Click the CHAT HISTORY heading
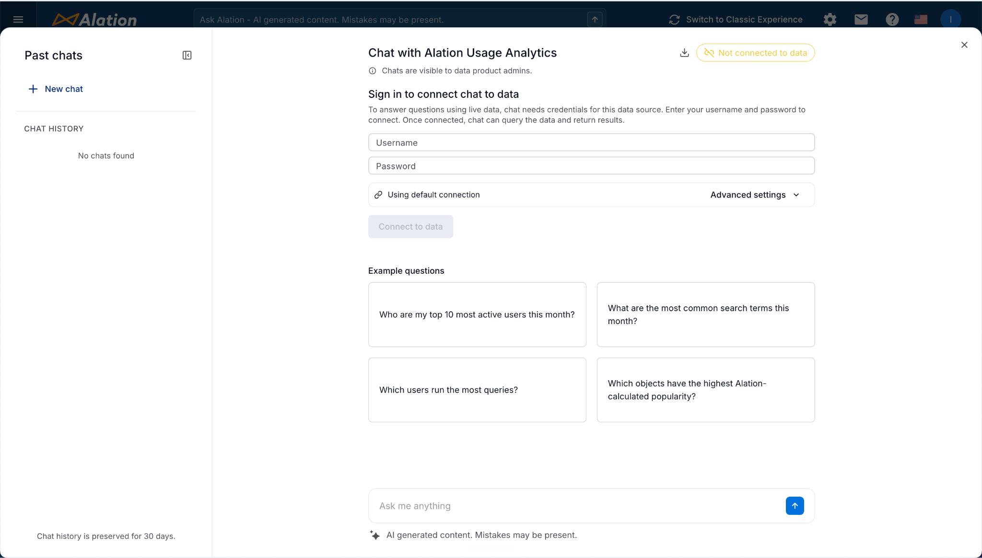The image size is (982, 558). tap(54, 128)
